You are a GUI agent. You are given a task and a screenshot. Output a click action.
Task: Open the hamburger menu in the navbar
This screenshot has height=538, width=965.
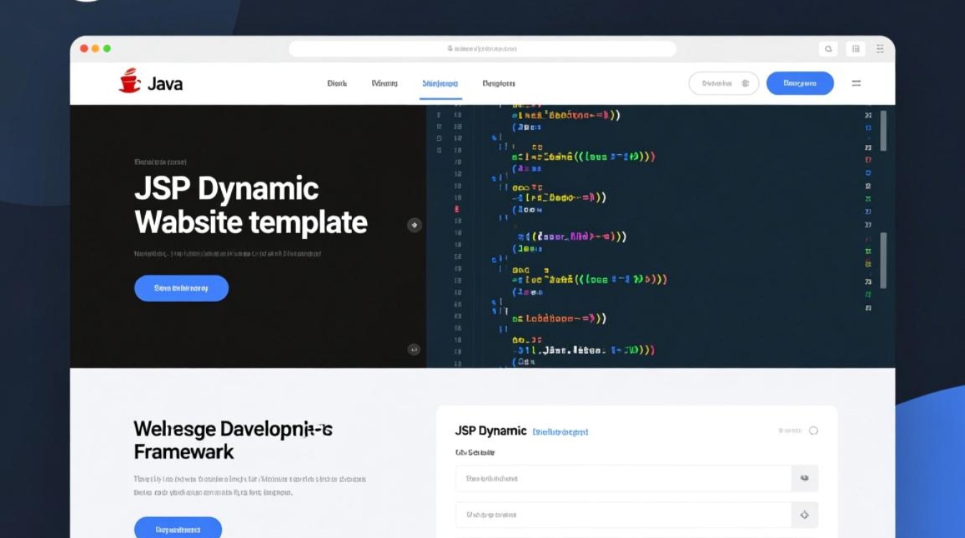coord(856,83)
